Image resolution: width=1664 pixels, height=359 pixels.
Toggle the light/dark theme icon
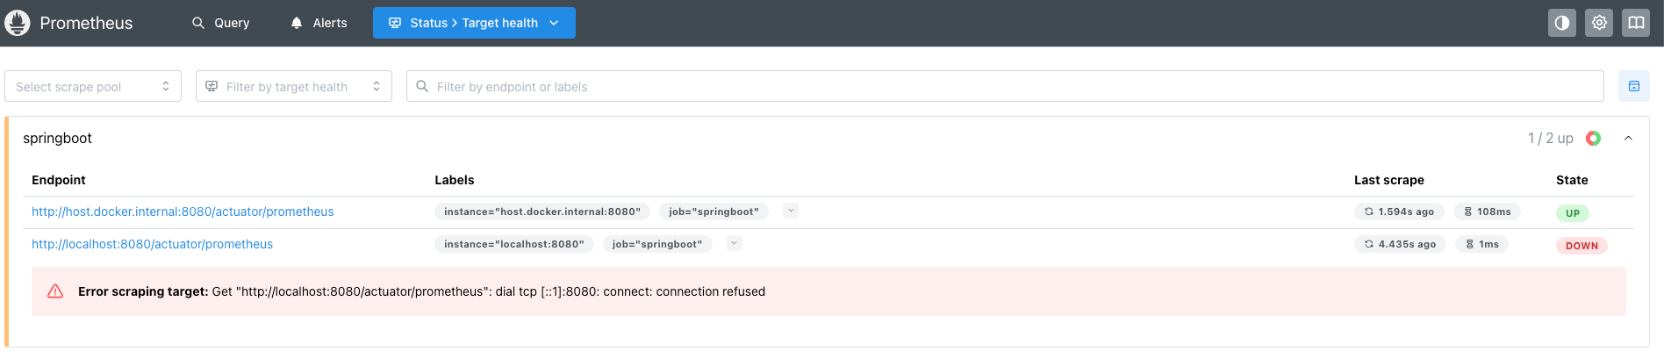point(1562,23)
